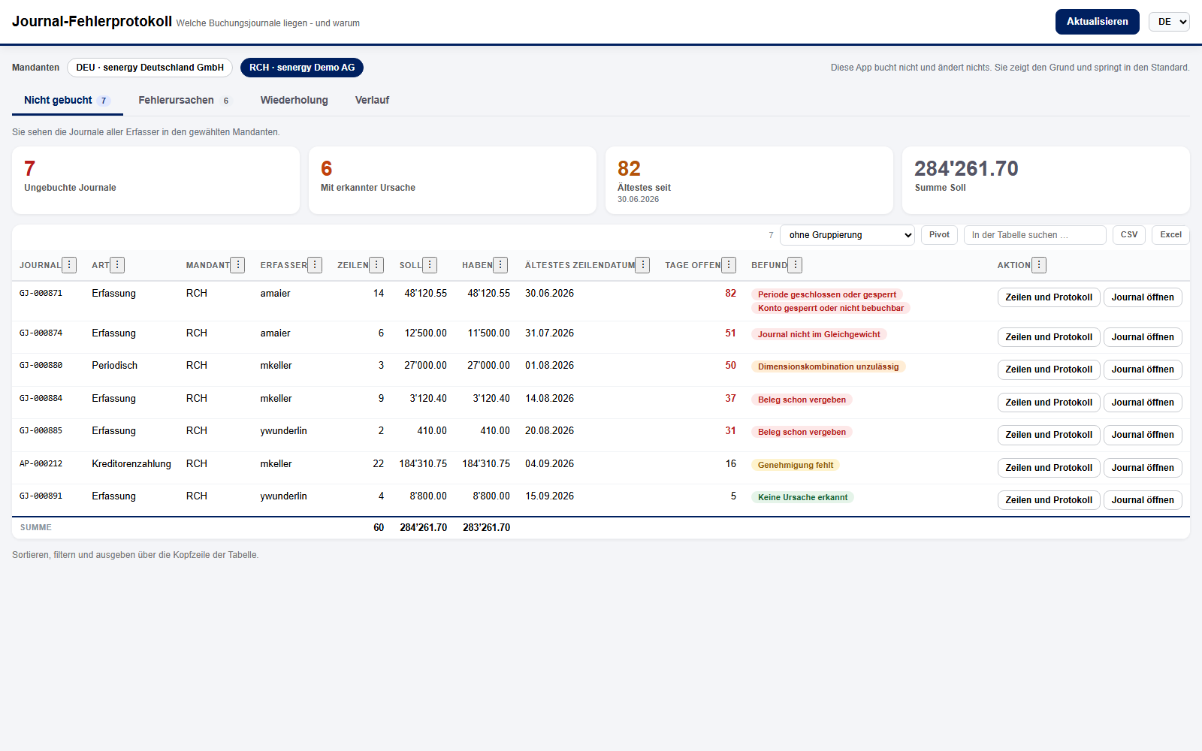Click the 'Periode geschlossen oder gesperrt' badge
The width and height of the screenshot is (1202, 751).
[x=827, y=294]
